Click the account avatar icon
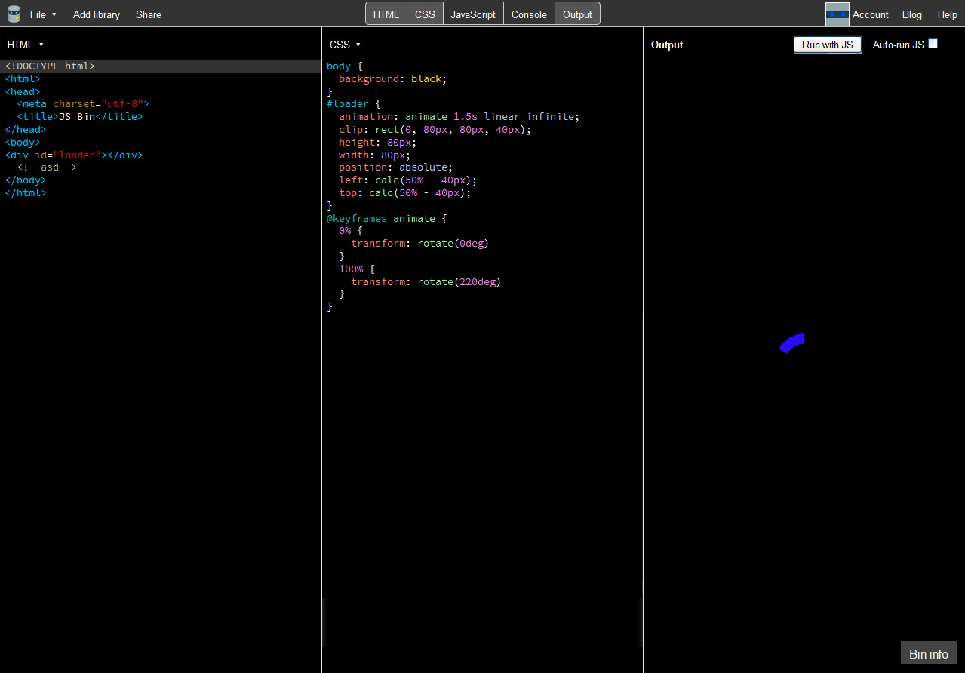This screenshot has height=673, width=965. point(837,14)
